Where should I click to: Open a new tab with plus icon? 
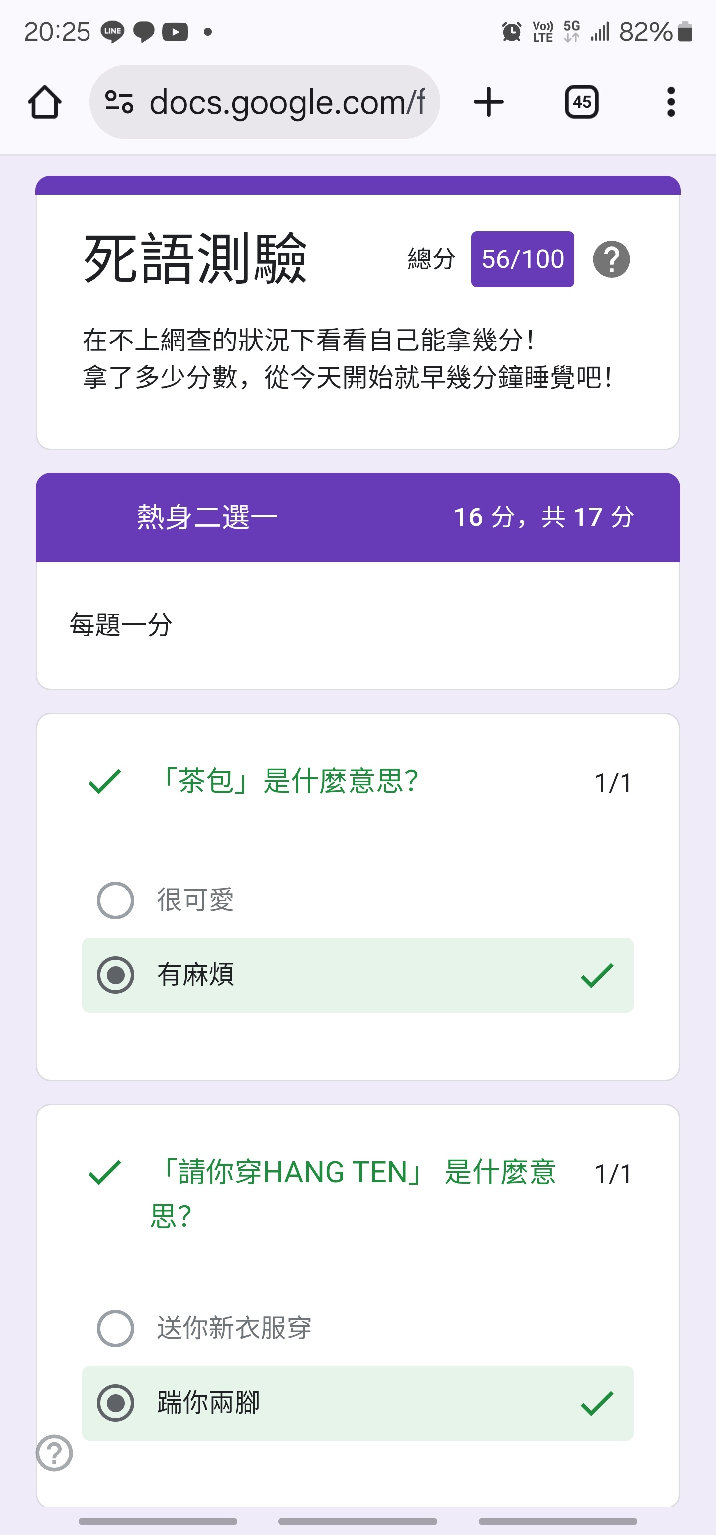[488, 102]
